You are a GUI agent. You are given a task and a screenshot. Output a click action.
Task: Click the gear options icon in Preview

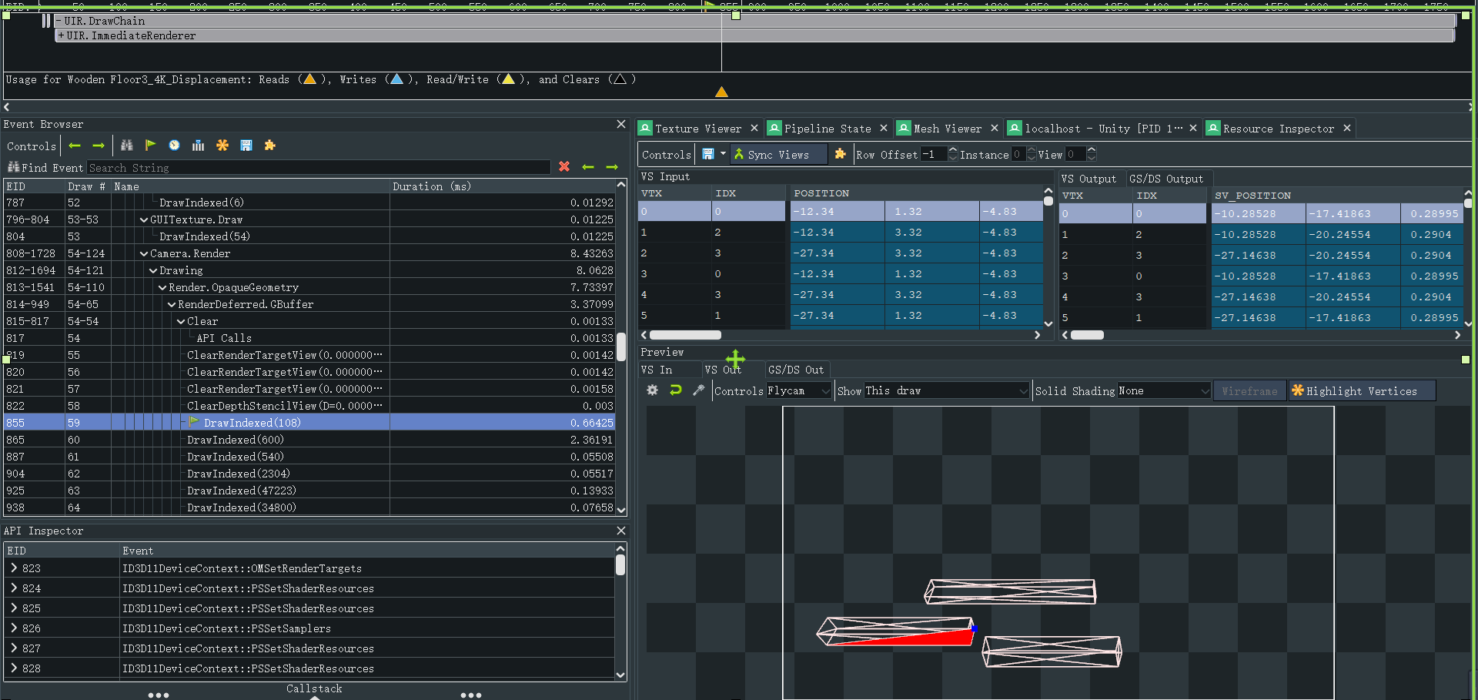[x=652, y=390]
